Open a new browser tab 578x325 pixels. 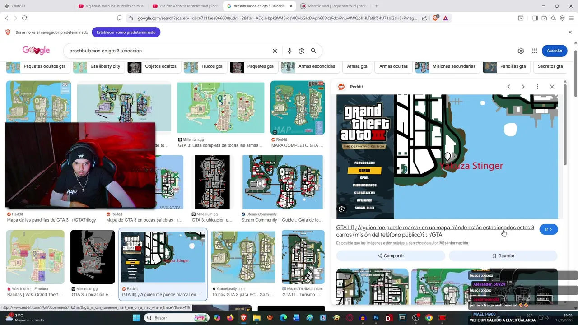click(x=376, y=6)
